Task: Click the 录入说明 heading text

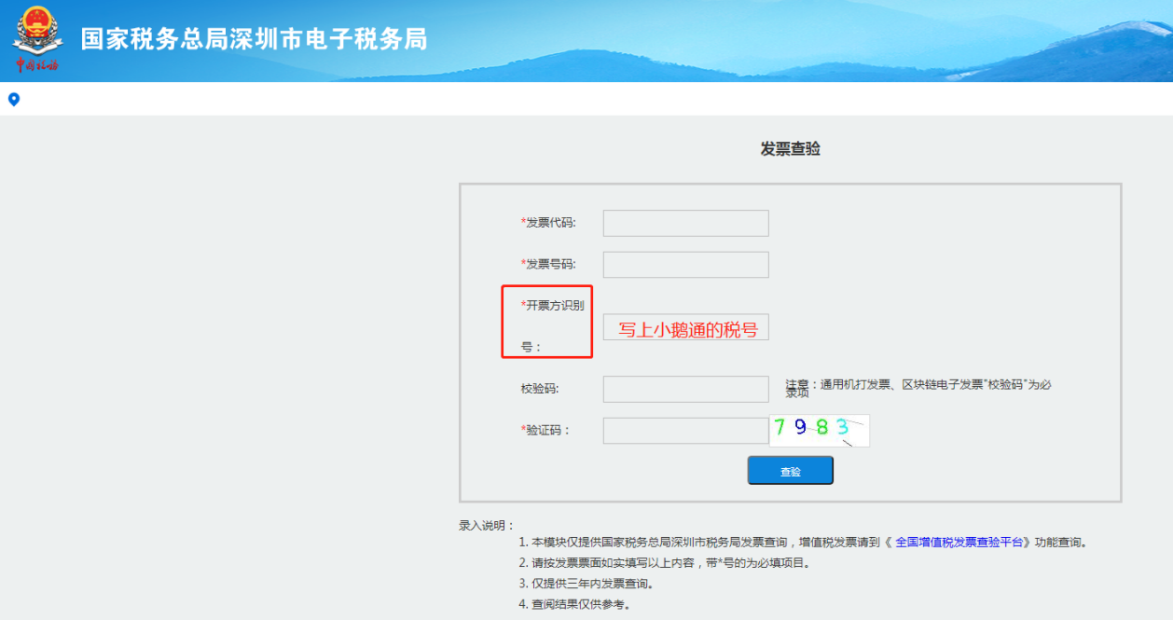Action: coord(486,526)
